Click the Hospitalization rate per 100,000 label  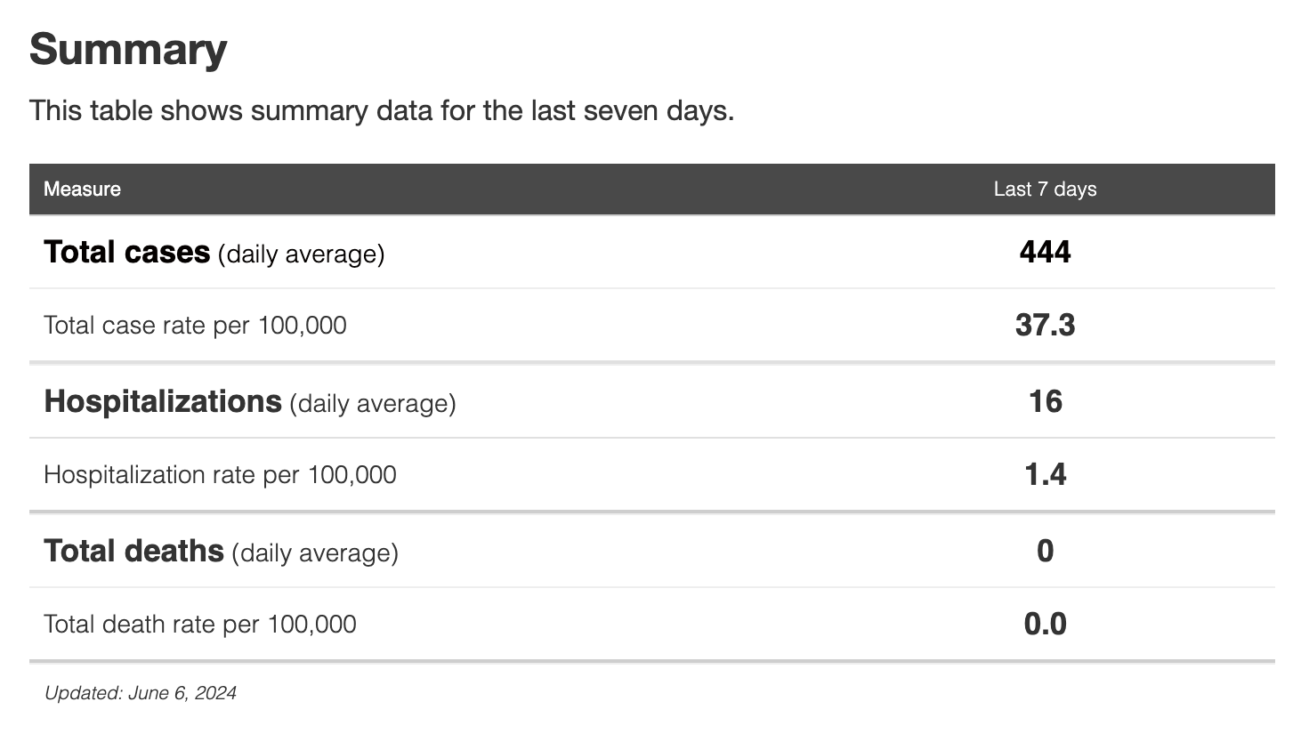point(220,474)
